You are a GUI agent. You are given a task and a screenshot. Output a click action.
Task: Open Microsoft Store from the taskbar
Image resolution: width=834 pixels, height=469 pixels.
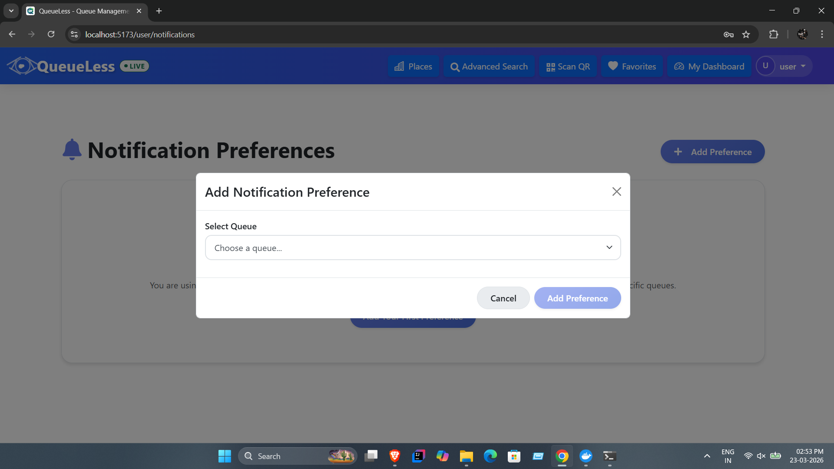(x=514, y=456)
